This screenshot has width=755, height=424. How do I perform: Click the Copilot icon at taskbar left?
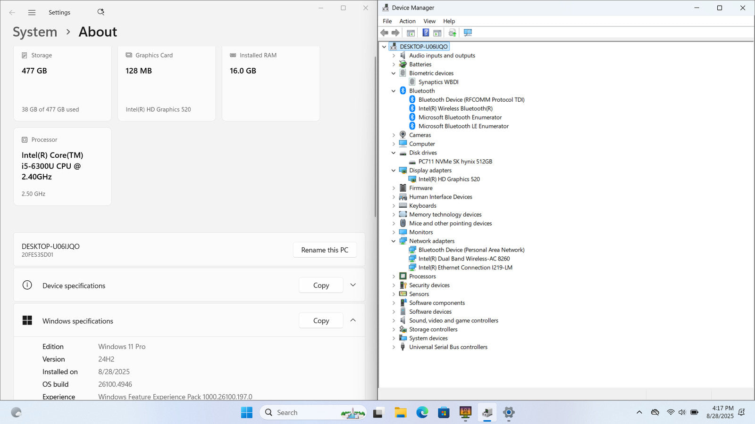coord(16,413)
